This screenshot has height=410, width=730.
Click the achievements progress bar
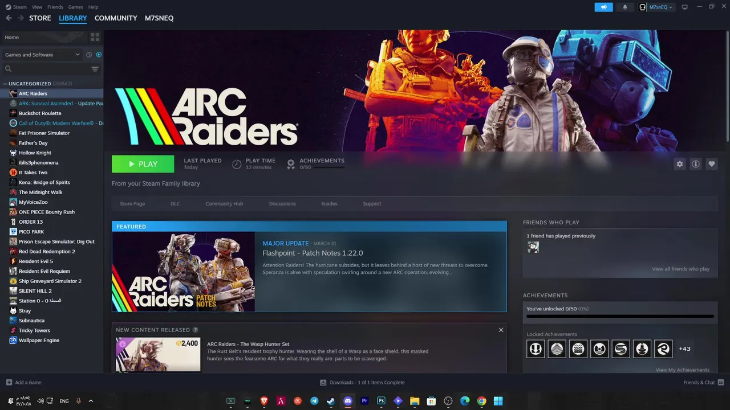pos(620,316)
